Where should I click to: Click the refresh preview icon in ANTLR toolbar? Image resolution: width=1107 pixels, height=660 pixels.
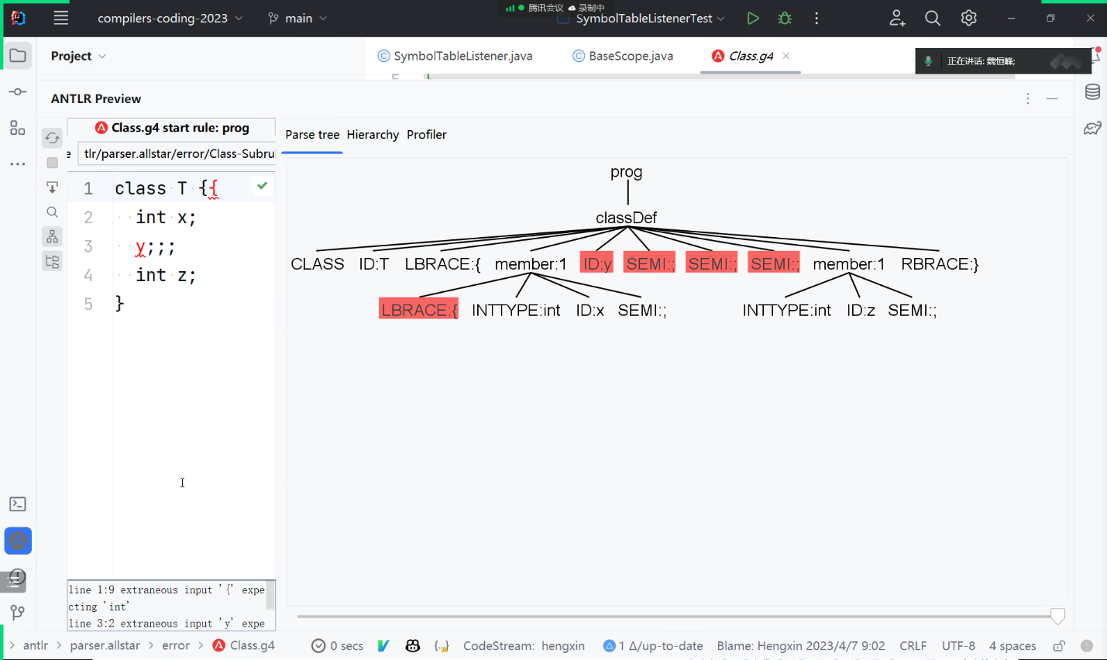pyautogui.click(x=52, y=138)
